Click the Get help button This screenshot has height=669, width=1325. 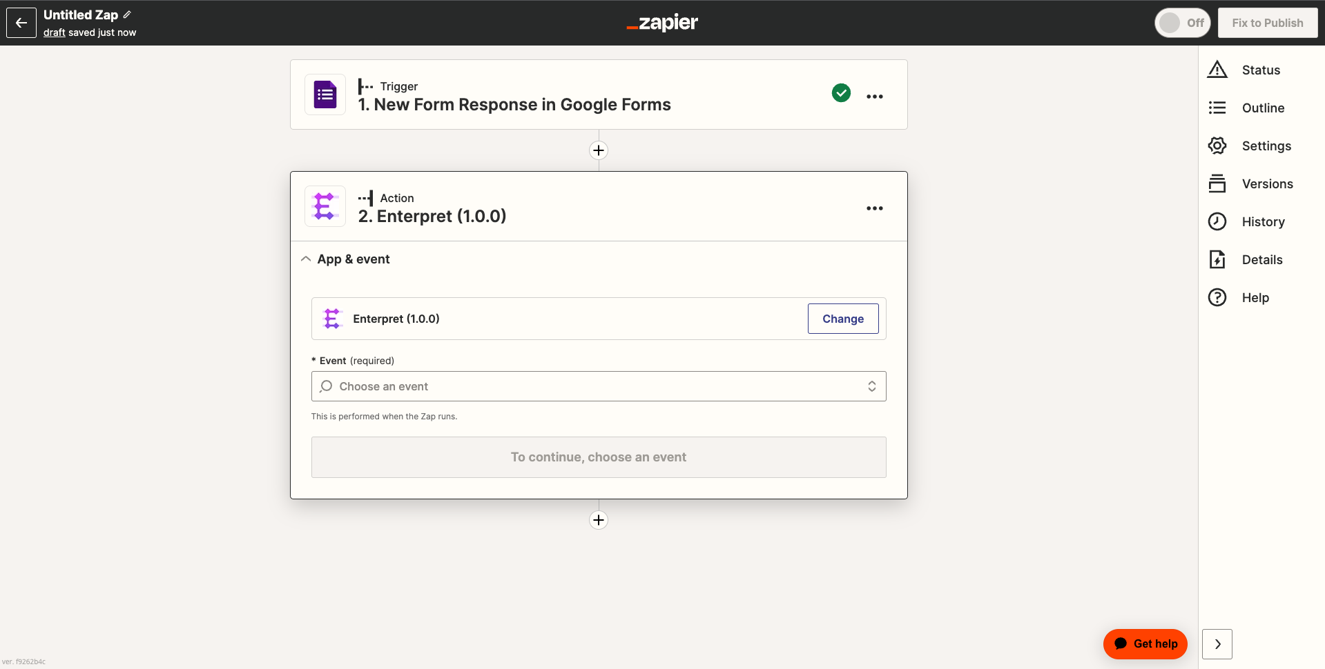pos(1145,644)
